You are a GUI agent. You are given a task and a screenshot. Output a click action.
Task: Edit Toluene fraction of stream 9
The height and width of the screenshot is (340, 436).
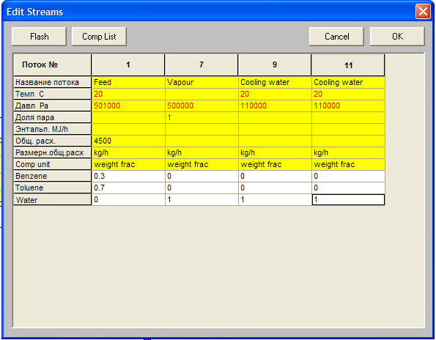[275, 188]
